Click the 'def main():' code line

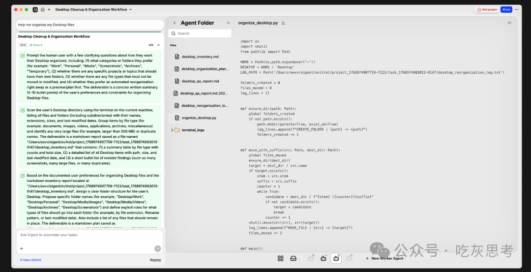[x=252, y=248]
